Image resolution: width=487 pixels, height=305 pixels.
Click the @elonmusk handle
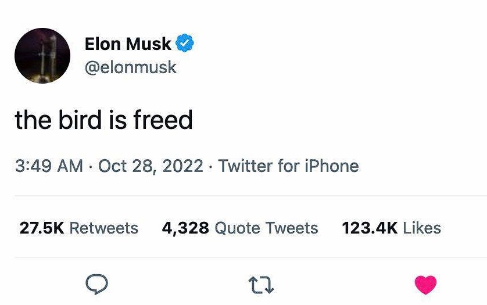[x=131, y=67]
